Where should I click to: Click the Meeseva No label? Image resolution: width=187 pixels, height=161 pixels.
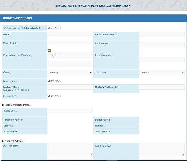click(11, 111)
